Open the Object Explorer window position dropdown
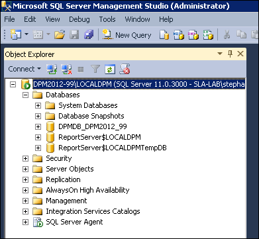This screenshot has height=239, width=259. coord(220,54)
